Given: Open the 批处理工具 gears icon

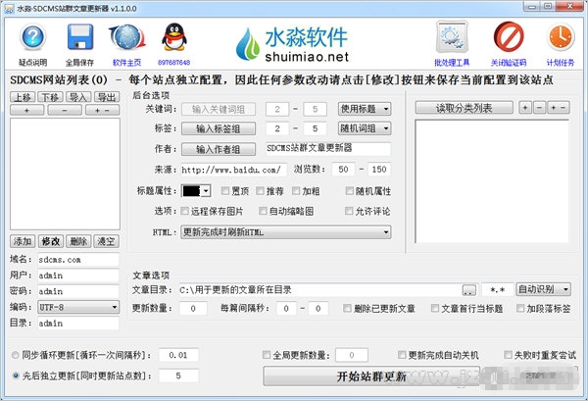Looking at the screenshot, I should pos(452,36).
